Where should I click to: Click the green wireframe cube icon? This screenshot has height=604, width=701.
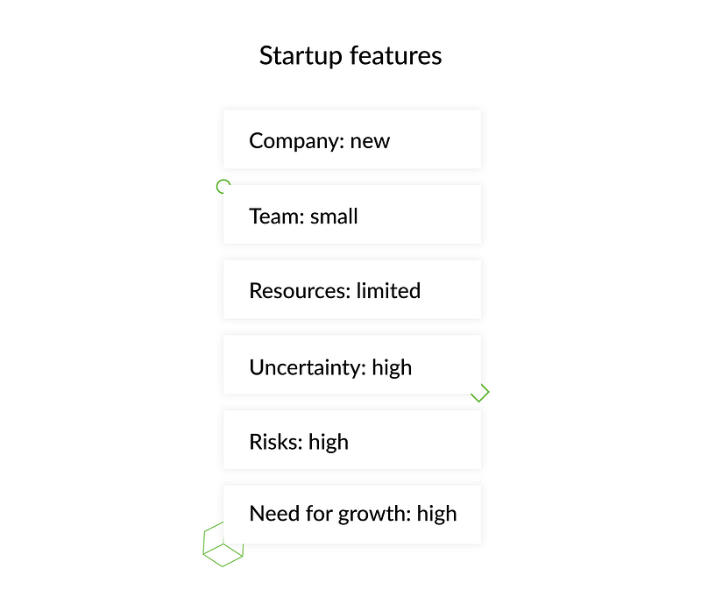pyautogui.click(x=223, y=544)
